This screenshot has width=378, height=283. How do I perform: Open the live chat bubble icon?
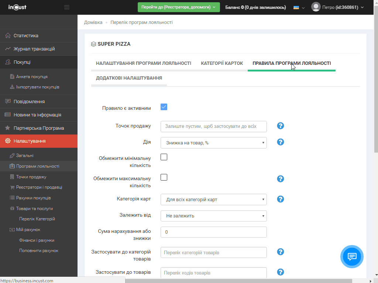[x=352, y=256]
